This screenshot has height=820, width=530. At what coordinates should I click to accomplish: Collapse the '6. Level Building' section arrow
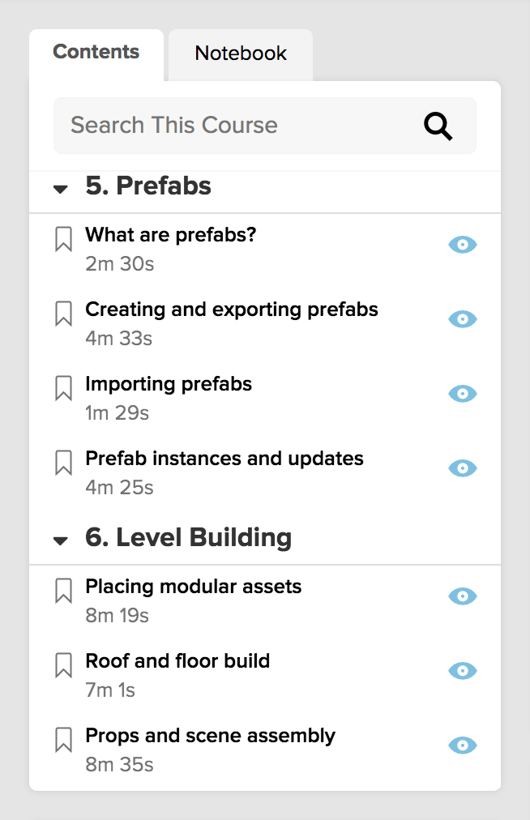pos(61,540)
